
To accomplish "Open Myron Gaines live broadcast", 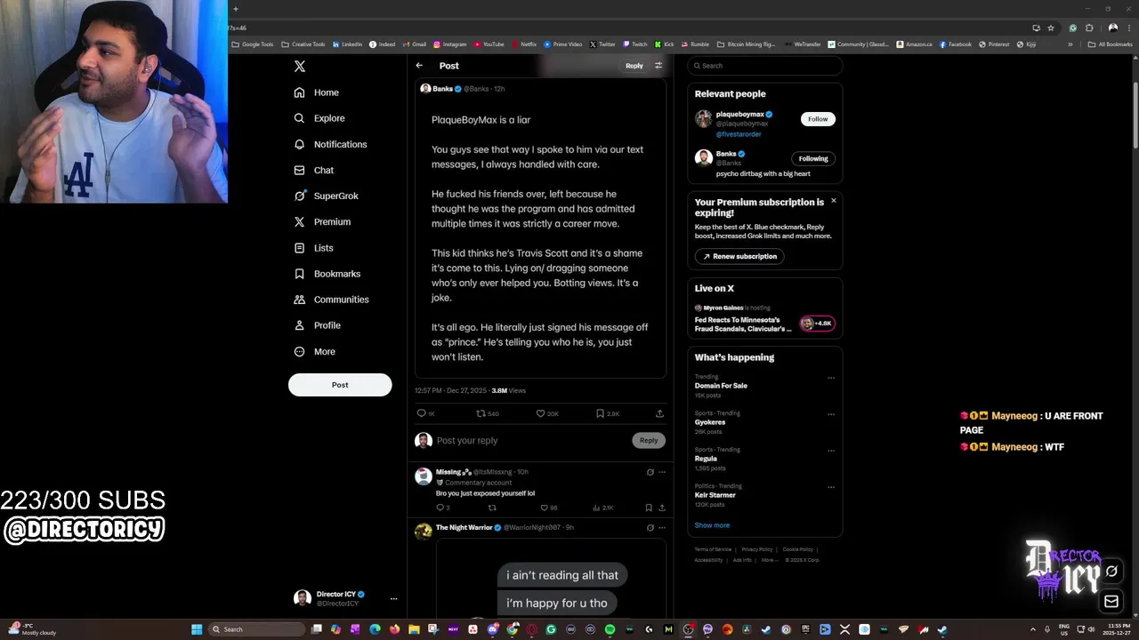I will 764,319.
